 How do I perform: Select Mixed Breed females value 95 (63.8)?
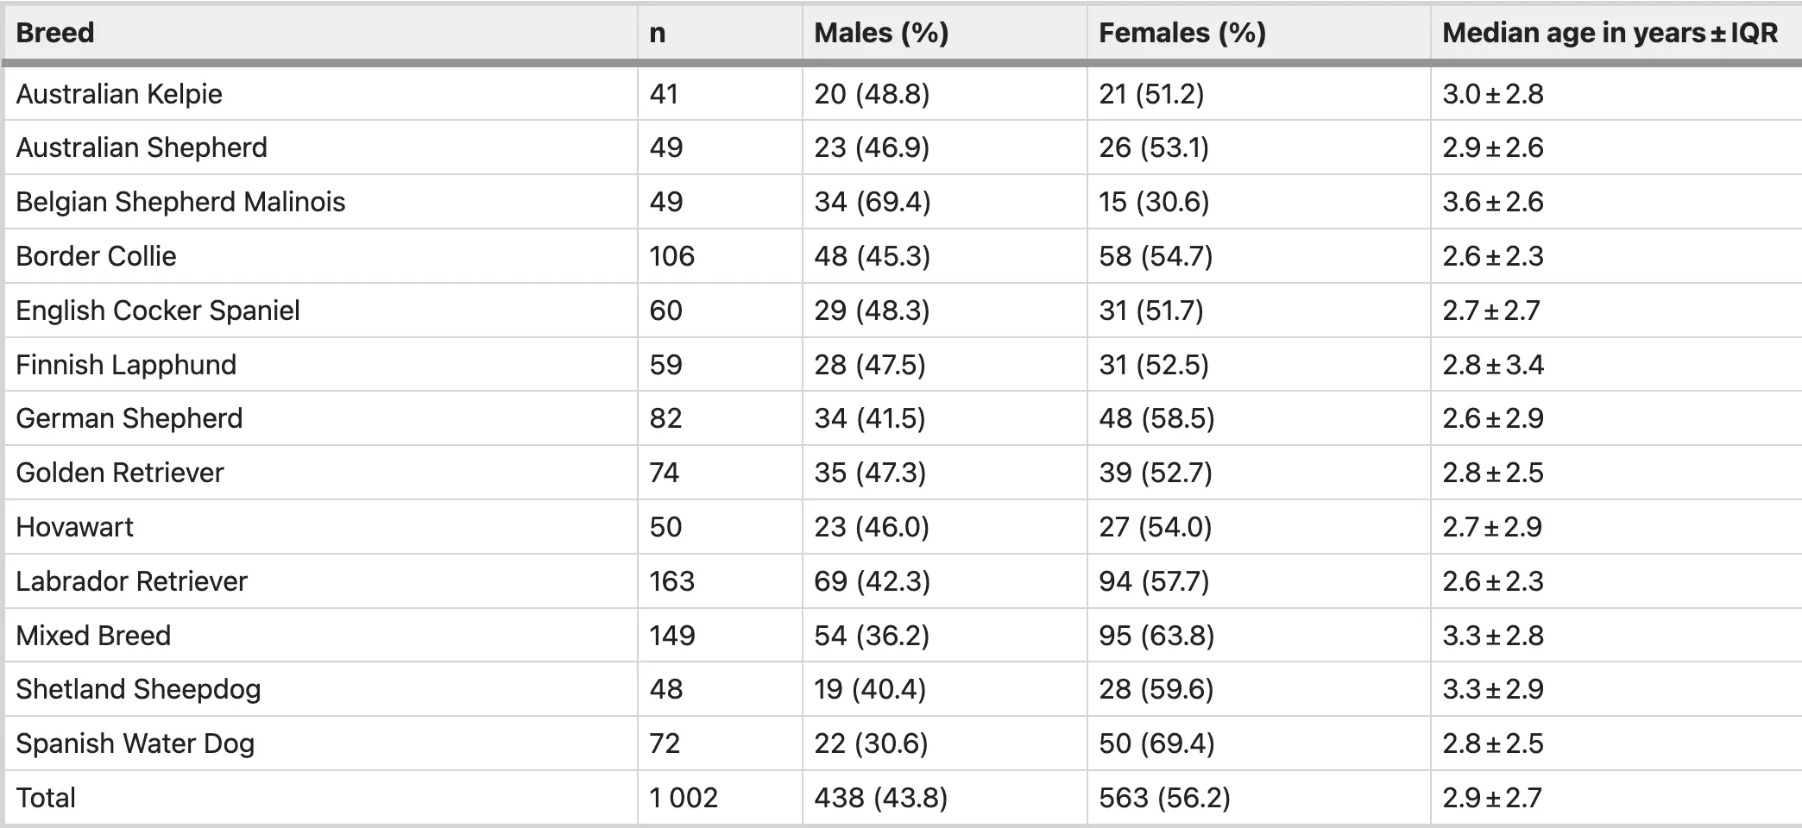(x=1156, y=636)
